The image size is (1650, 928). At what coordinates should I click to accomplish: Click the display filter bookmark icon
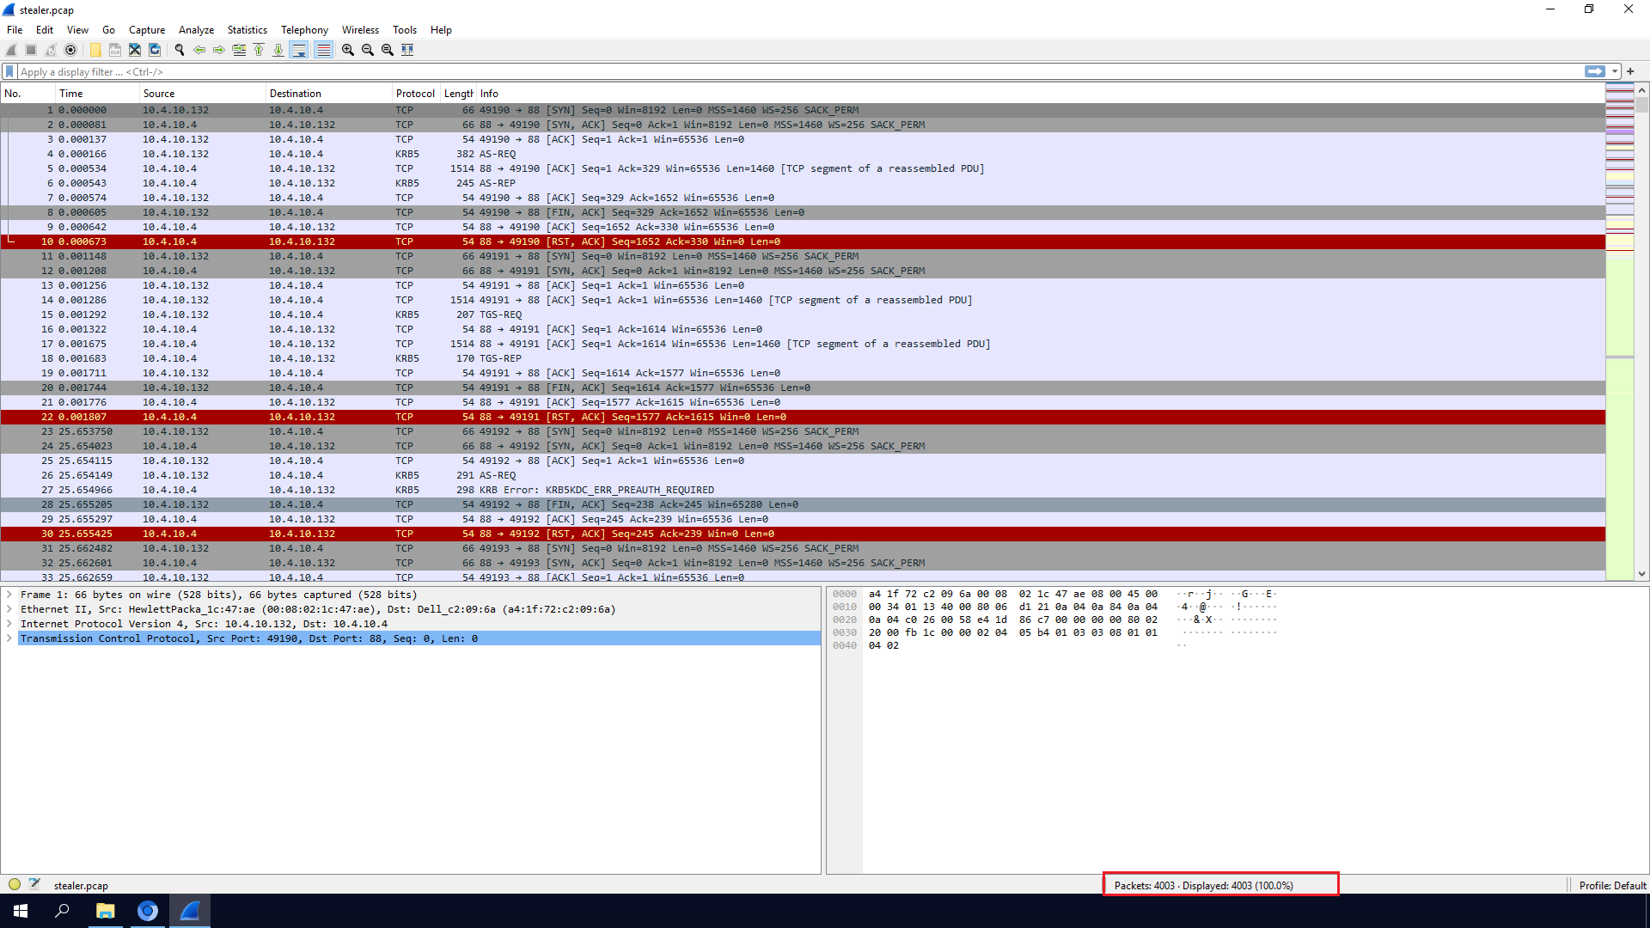[9, 71]
